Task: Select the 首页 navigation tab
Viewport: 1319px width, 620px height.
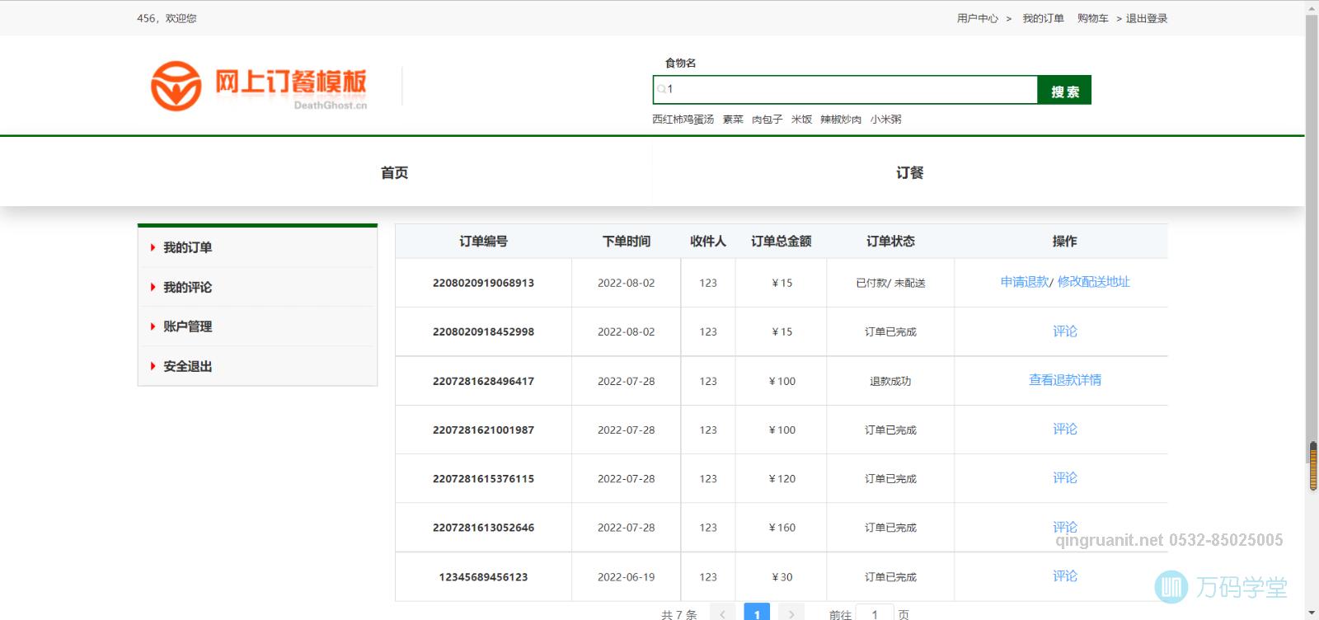Action: 394,172
